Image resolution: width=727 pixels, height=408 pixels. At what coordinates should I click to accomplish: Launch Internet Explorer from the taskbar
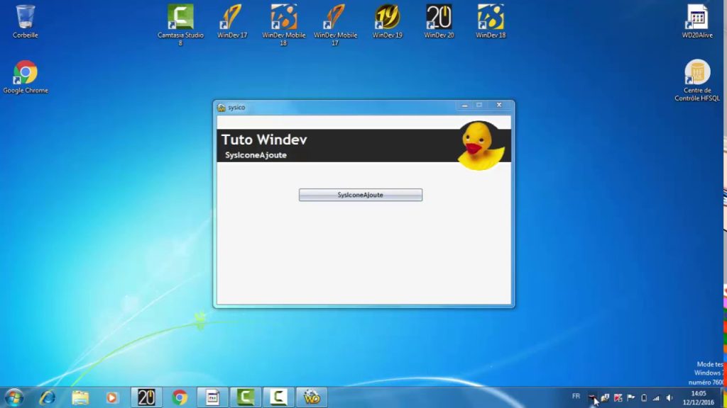[x=48, y=397]
